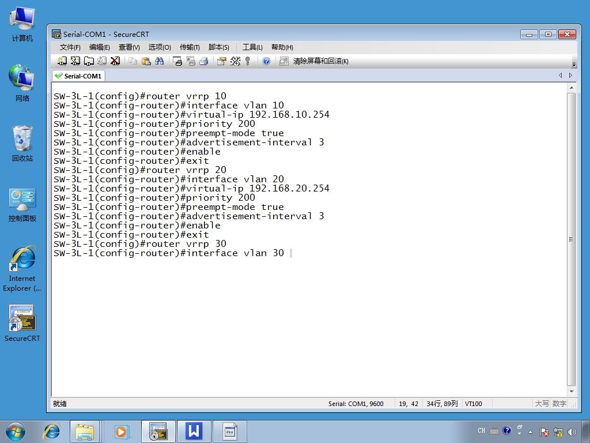Click the 'router vrrp 10' terminal line
Screen dimensions: 590x443
coord(140,96)
